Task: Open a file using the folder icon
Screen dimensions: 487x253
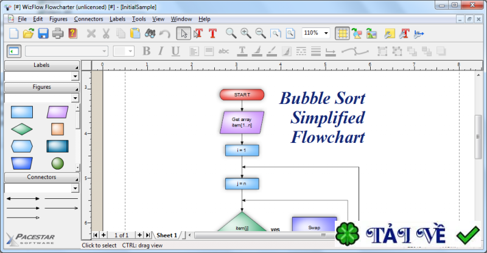Action: pyautogui.click(x=28, y=33)
